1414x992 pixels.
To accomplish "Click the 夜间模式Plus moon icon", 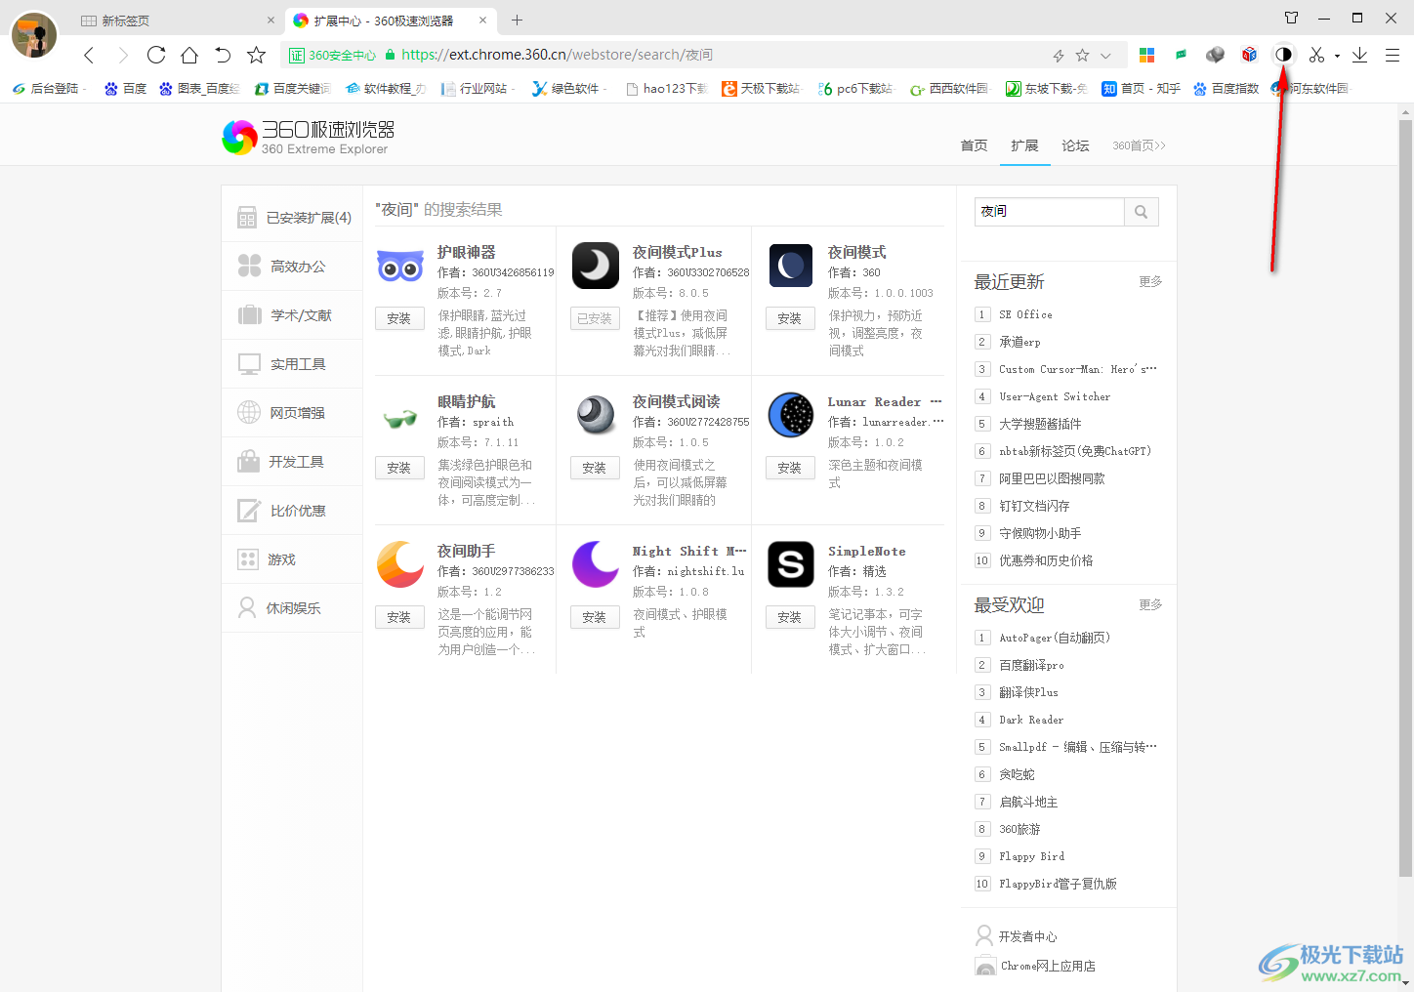I will pos(596,266).
